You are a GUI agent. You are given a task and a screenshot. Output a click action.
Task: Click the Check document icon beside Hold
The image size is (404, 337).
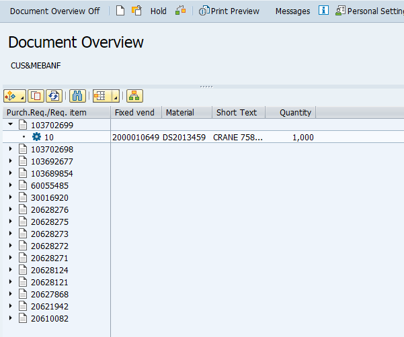click(180, 11)
